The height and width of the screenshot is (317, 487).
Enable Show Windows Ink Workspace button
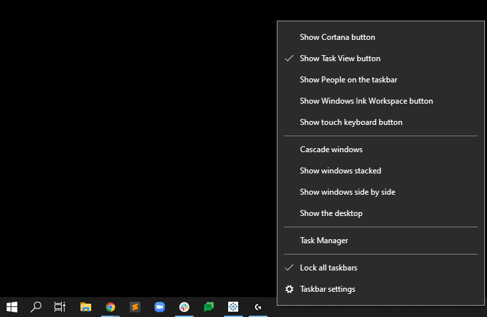pos(381,101)
